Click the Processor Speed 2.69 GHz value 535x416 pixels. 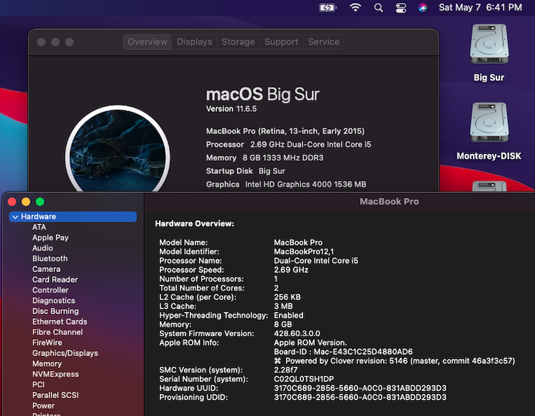291,270
